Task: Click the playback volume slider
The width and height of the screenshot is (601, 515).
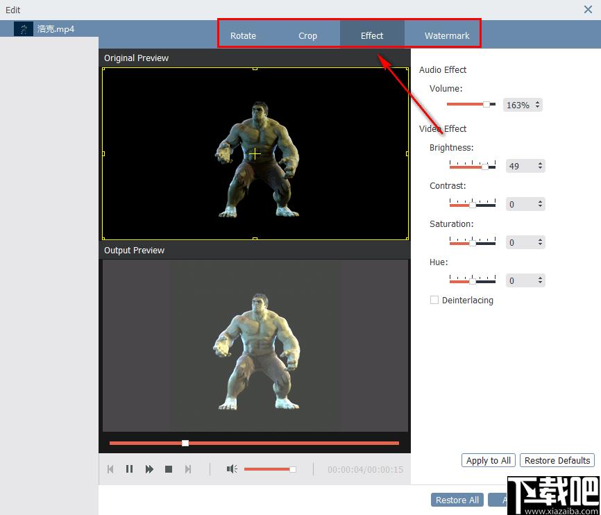Action: tap(270, 469)
